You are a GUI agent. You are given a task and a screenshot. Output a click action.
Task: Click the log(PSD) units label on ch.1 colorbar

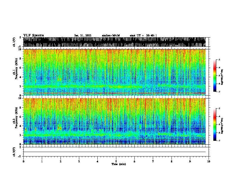[222, 77]
